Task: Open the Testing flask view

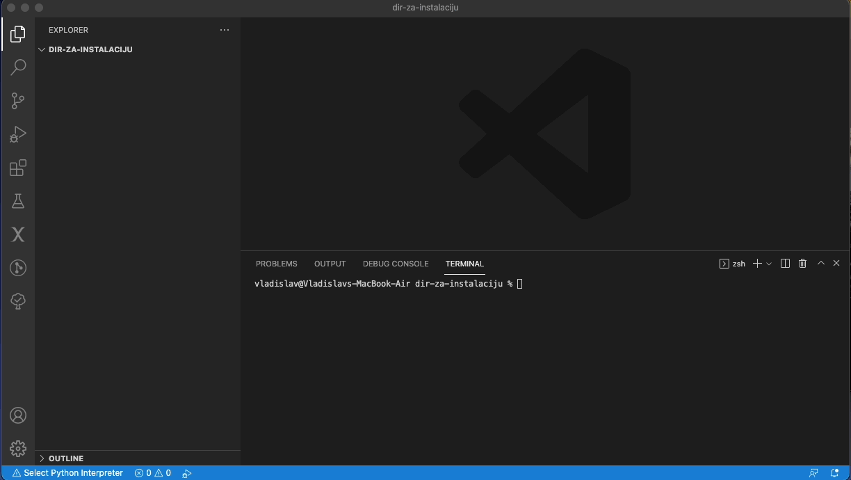Action: (x=18, y=201)
